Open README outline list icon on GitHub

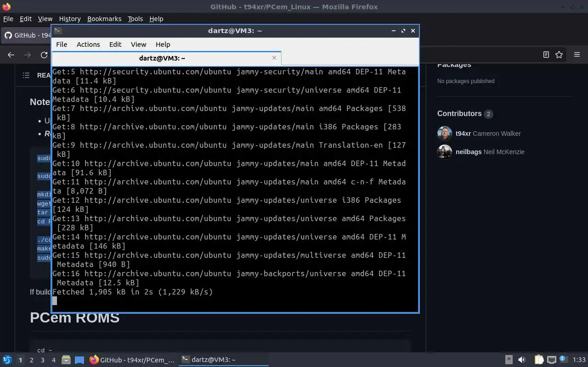pos(26,75)
